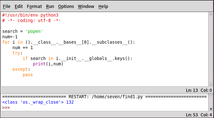The height and width of the screenshot is (118, 214).
Task: Open the Options menu
Action: click(66, 6)
